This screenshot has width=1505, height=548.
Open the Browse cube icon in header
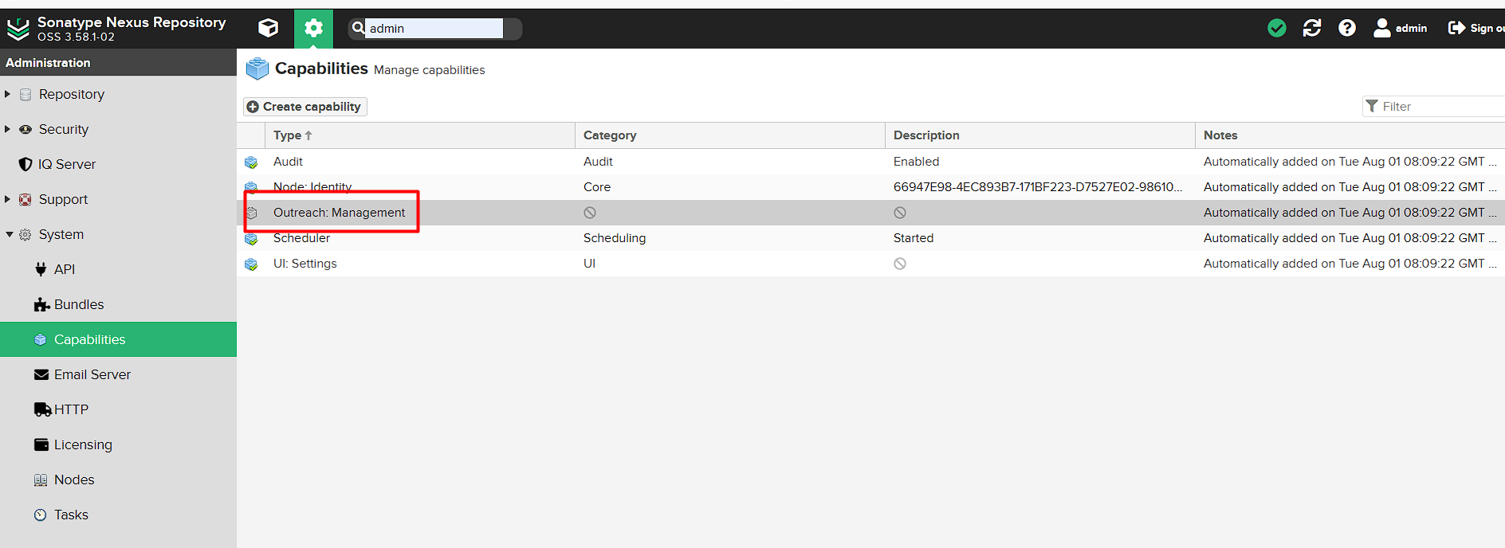coord(269,28)
